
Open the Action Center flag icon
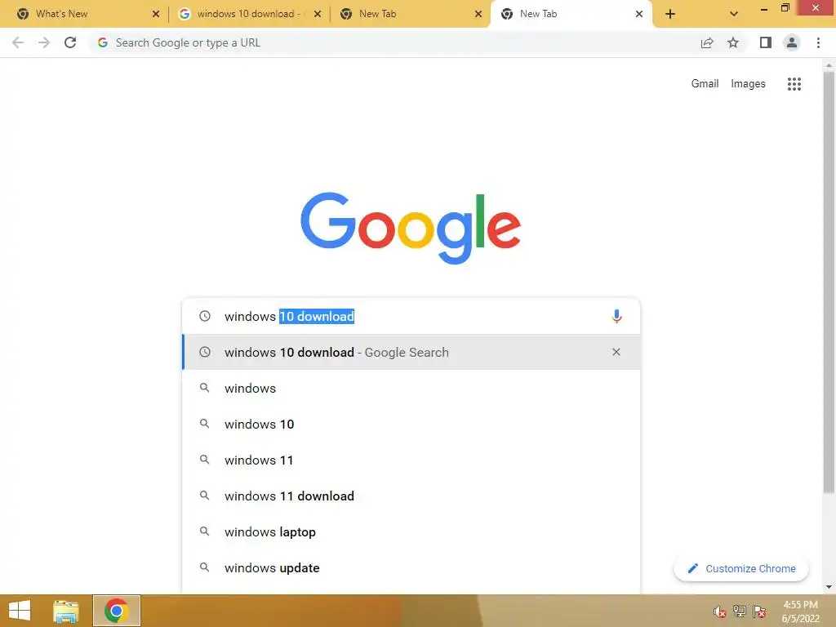[759, 611]
